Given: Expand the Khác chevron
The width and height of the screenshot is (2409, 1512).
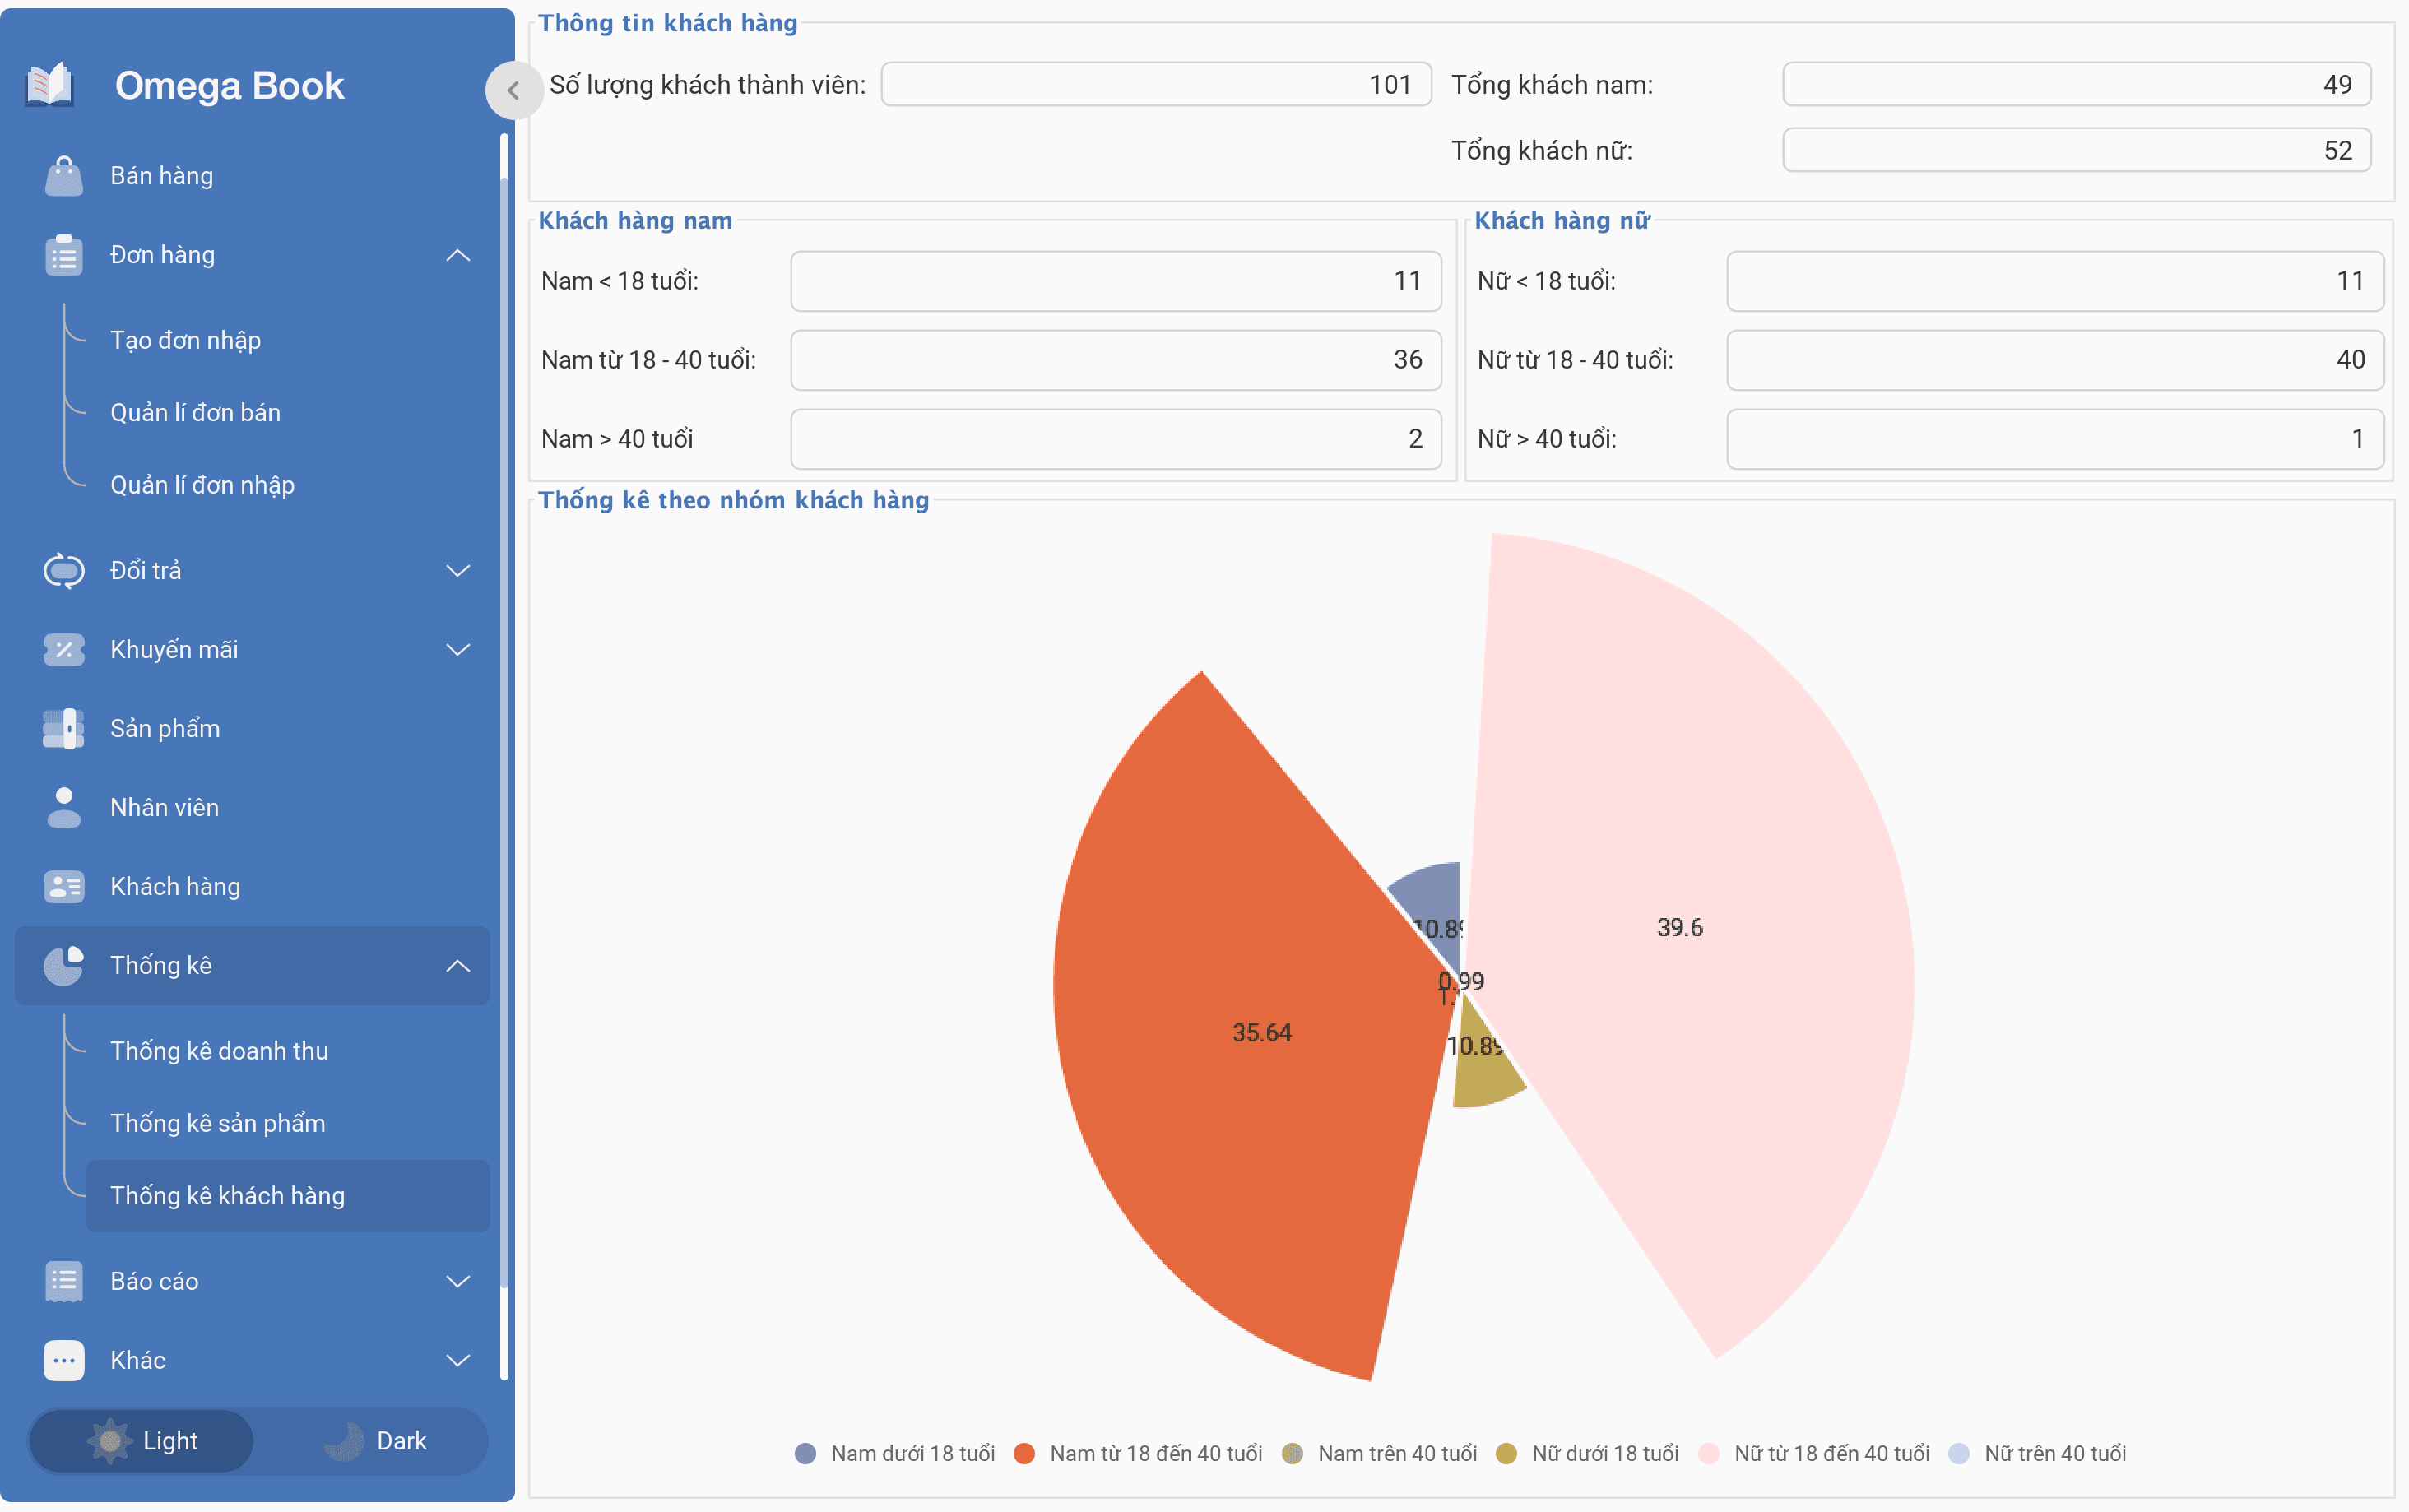Looking at the screenshot, I should point(458,1361).
